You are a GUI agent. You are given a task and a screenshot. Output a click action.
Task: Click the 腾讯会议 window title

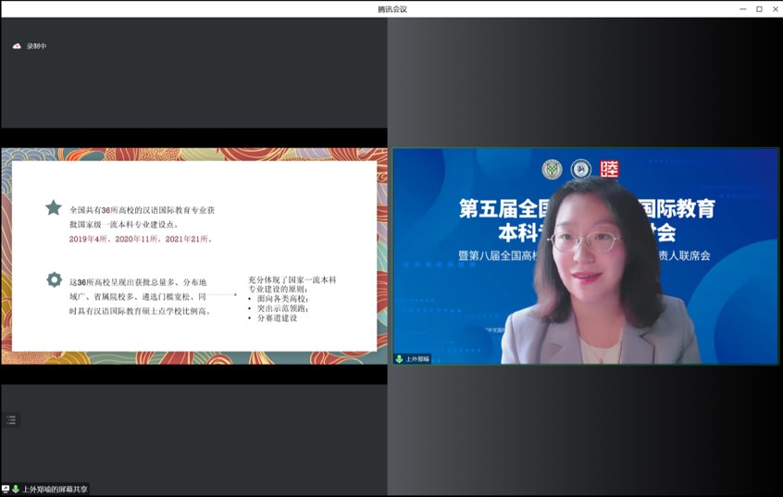tap(391, 9)
